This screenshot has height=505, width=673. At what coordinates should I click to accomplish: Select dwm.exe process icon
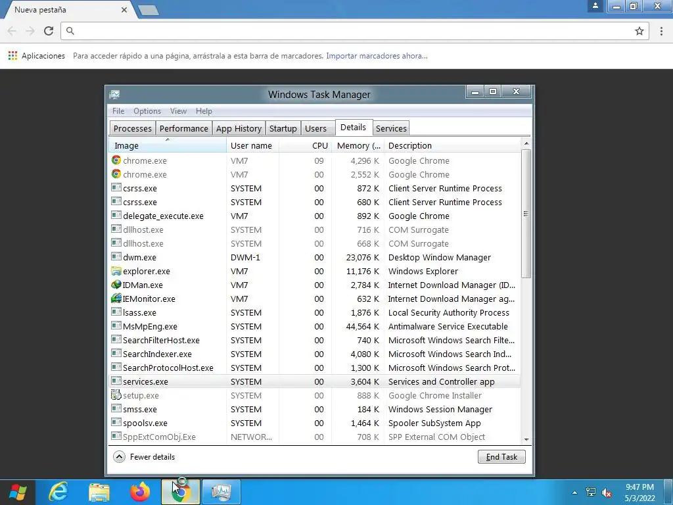116,257
